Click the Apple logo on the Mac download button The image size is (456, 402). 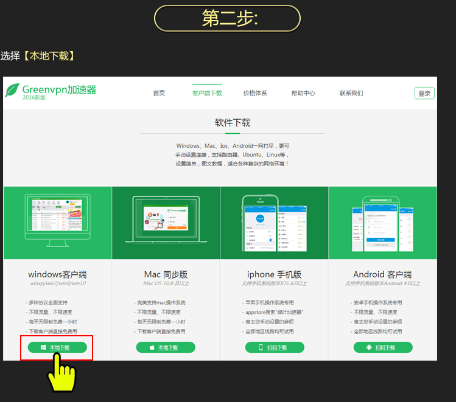click(152, 347)
